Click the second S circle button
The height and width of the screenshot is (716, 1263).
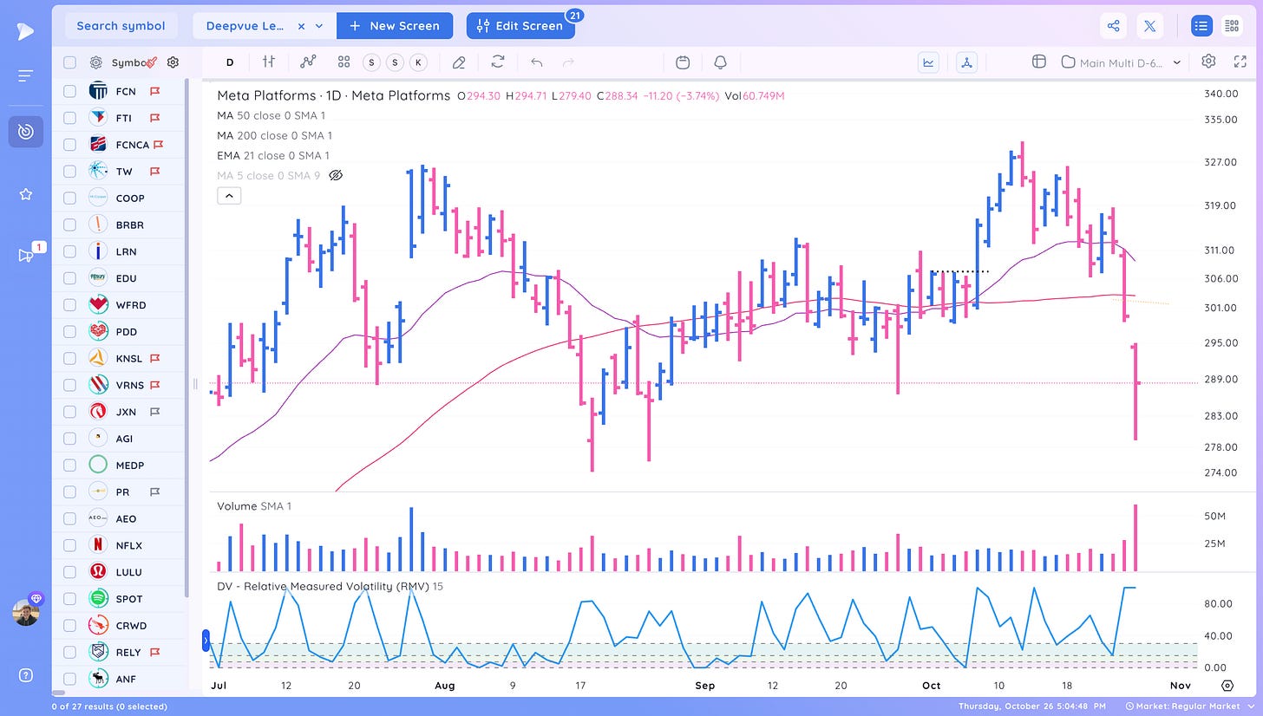point(396,62)
